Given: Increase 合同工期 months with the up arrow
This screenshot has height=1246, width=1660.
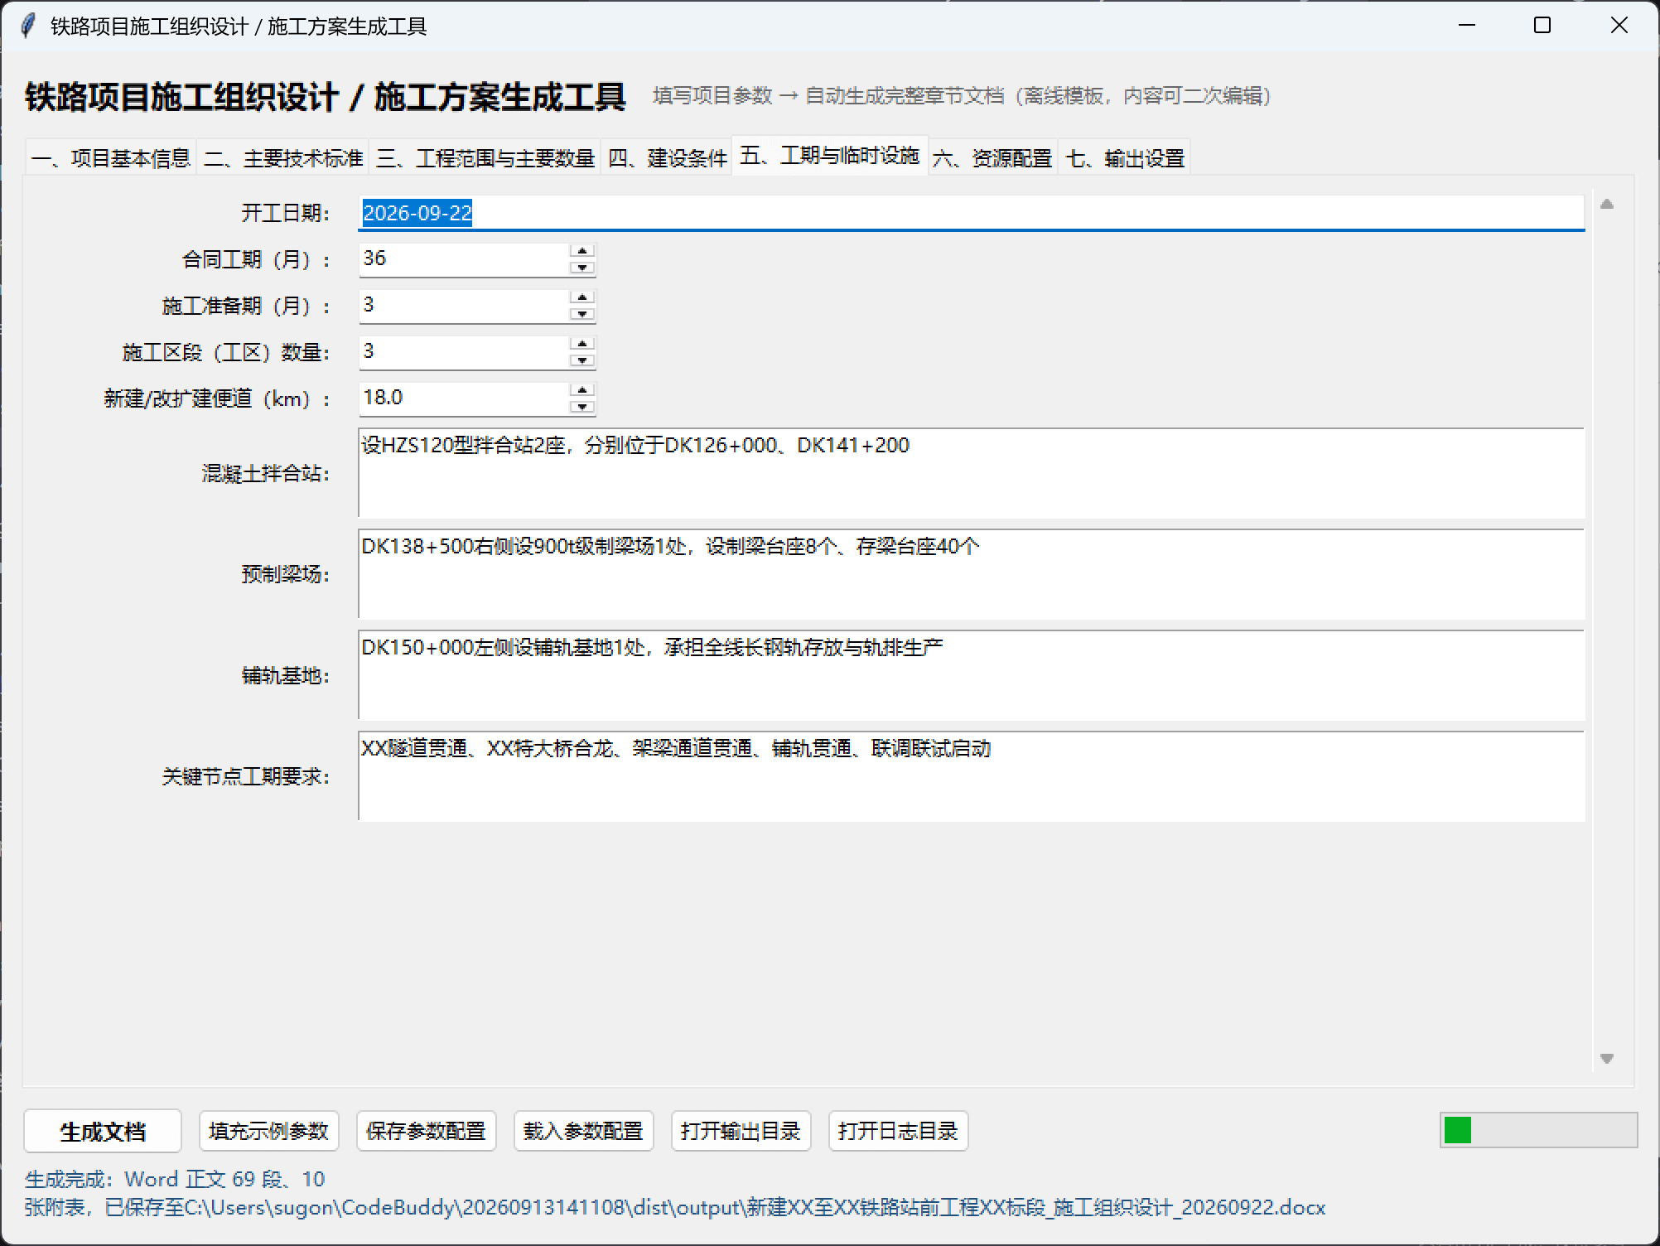Looking at the screenshot, I should tap(582, 251).
